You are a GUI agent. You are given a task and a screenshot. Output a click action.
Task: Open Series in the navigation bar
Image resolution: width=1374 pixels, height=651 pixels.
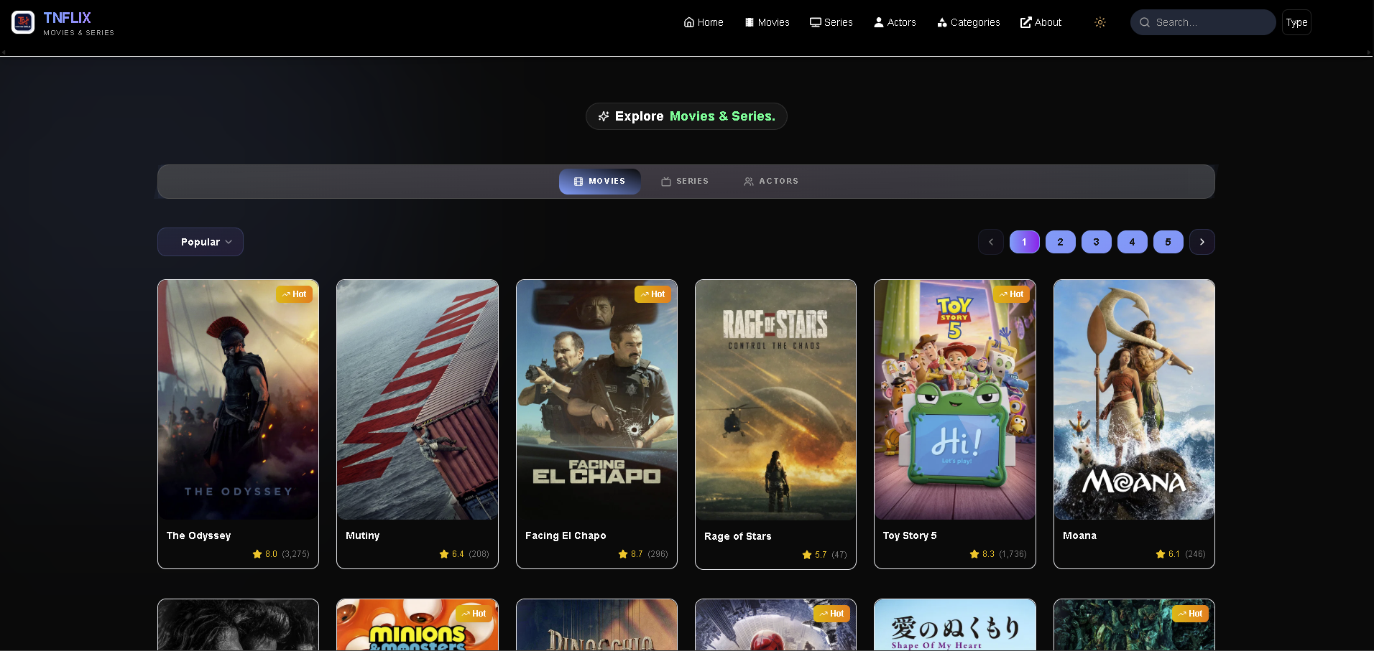[x=831, y=22]
